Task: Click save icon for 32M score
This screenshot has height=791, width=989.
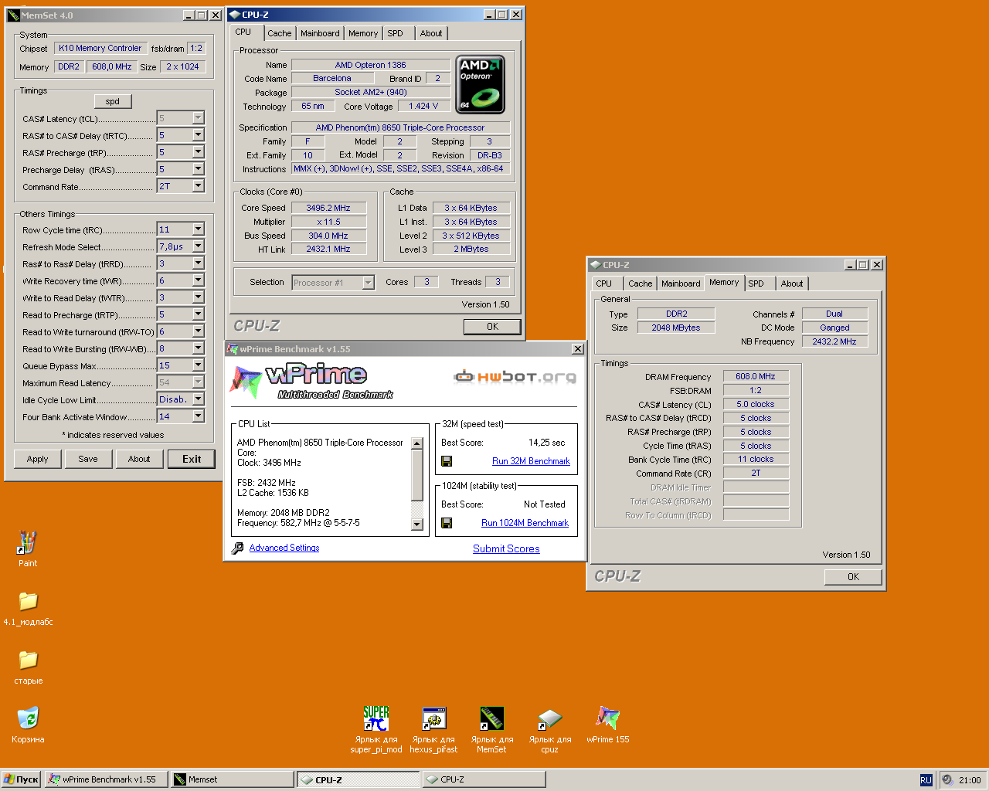Action: click(447, 461)
